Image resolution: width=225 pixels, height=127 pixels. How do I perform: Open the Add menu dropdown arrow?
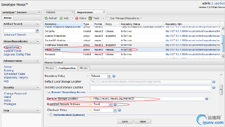[72, 18]
